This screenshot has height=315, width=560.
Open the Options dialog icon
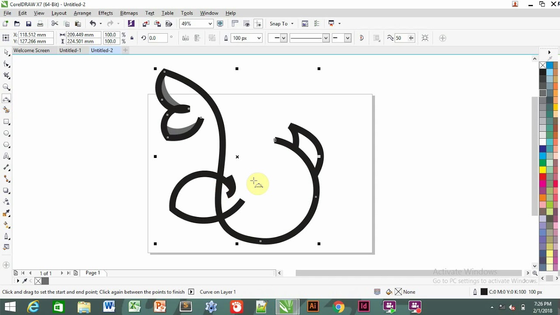click(317, 24)
